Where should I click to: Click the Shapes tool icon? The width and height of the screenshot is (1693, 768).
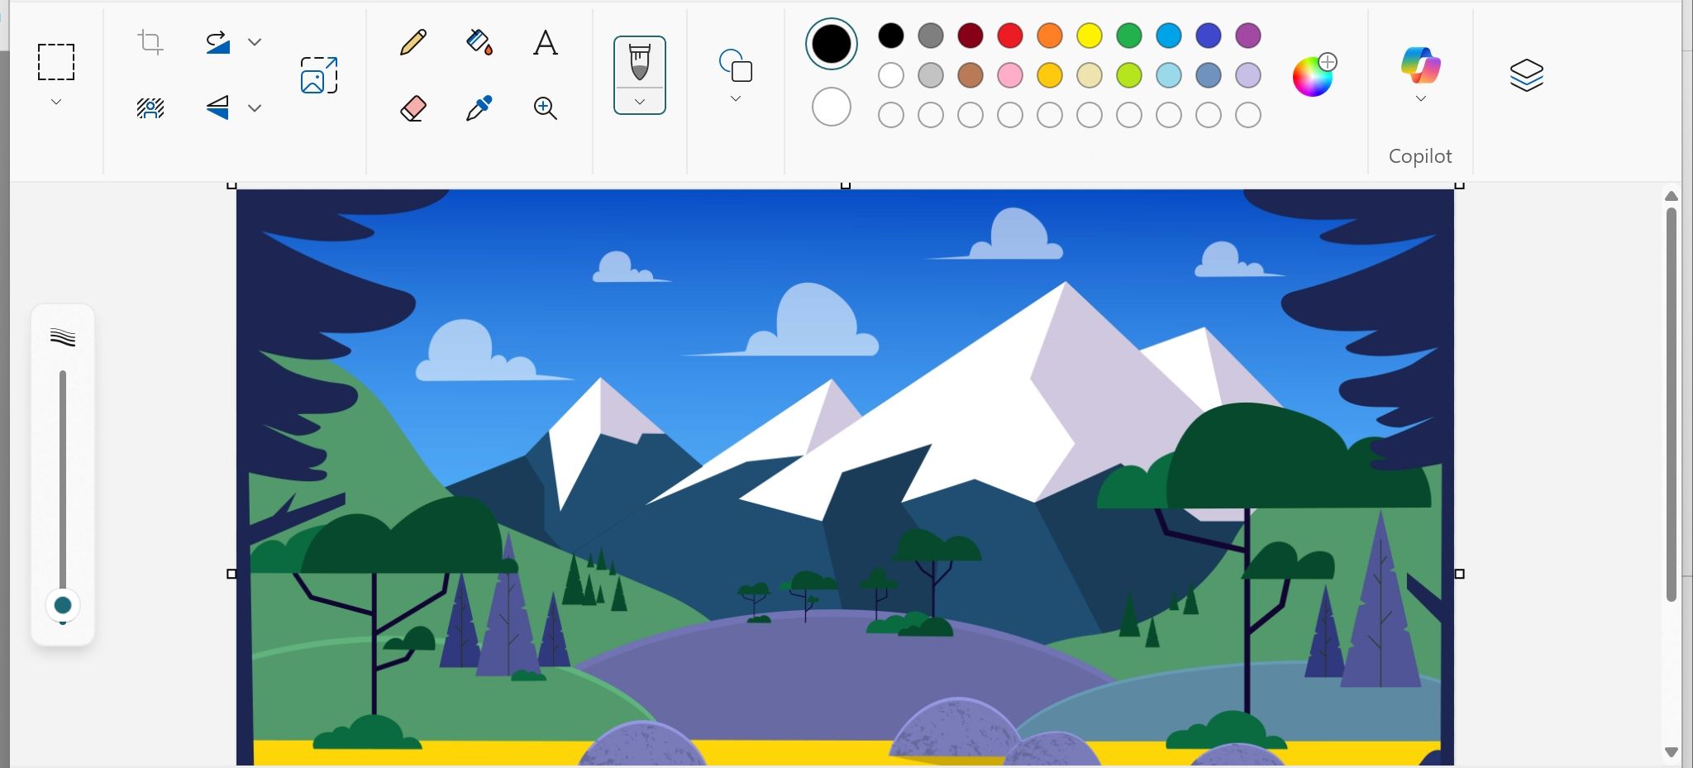pos(736,65)
